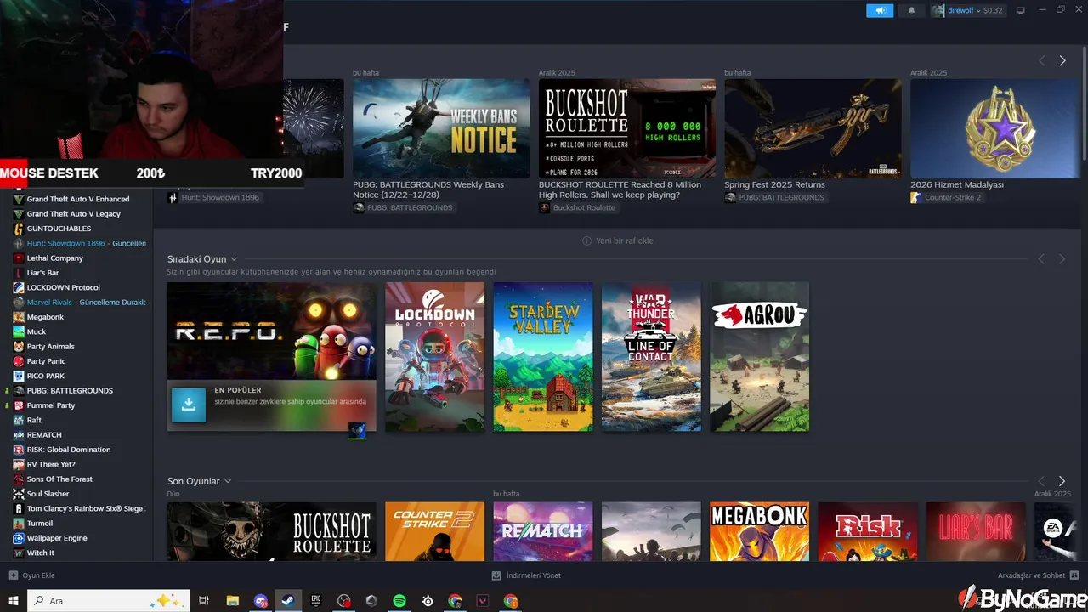This screenshot has height=612, width=1088.
Task: Go to previous news items arrow
Action: pos(1041,61)
